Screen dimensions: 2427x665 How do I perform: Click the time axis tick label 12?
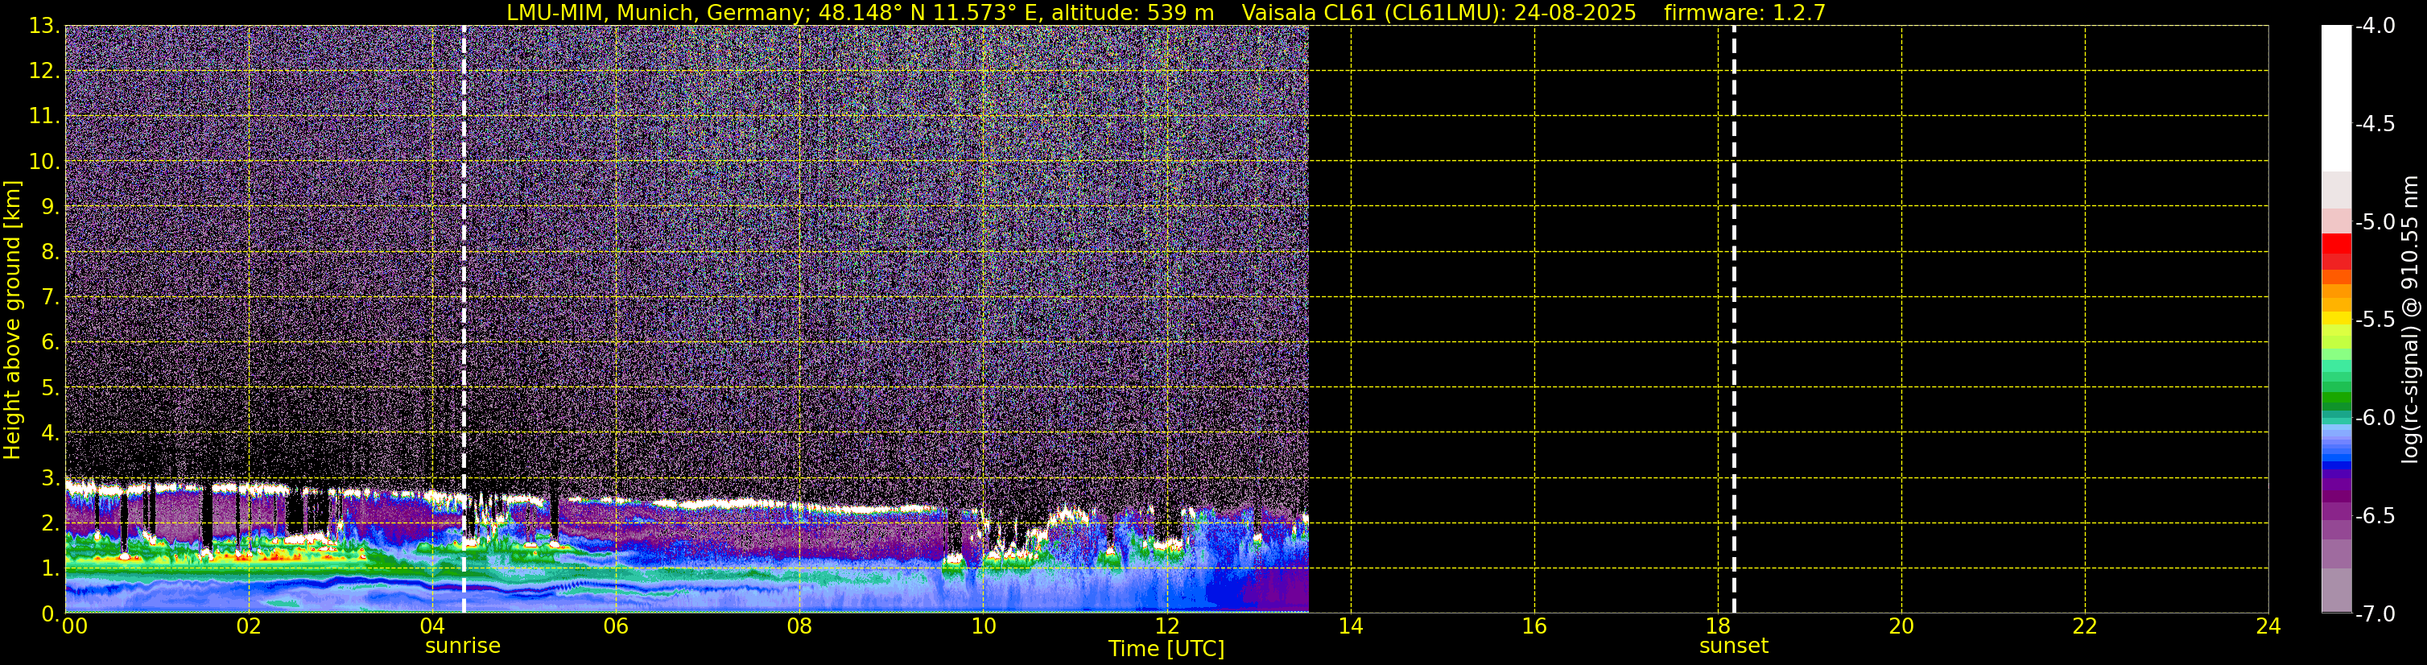pyautogui.click(x=1166, y=626)
